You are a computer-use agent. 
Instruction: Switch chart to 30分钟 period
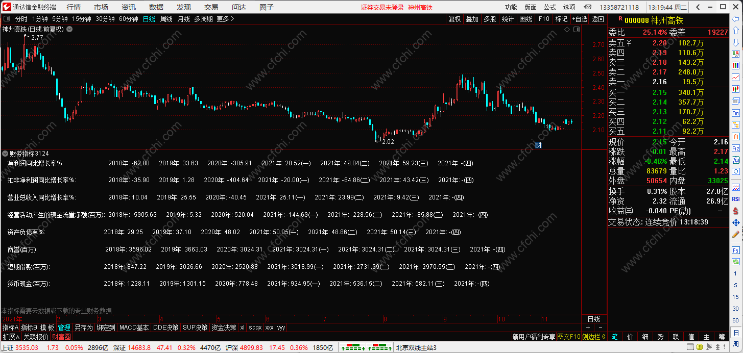click(x=105, y=19)
